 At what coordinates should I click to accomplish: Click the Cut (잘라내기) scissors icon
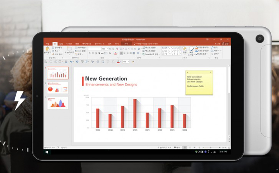click(53, 48)
